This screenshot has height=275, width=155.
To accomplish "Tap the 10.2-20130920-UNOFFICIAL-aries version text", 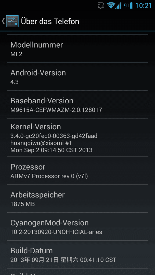I will tap(56, 232).
